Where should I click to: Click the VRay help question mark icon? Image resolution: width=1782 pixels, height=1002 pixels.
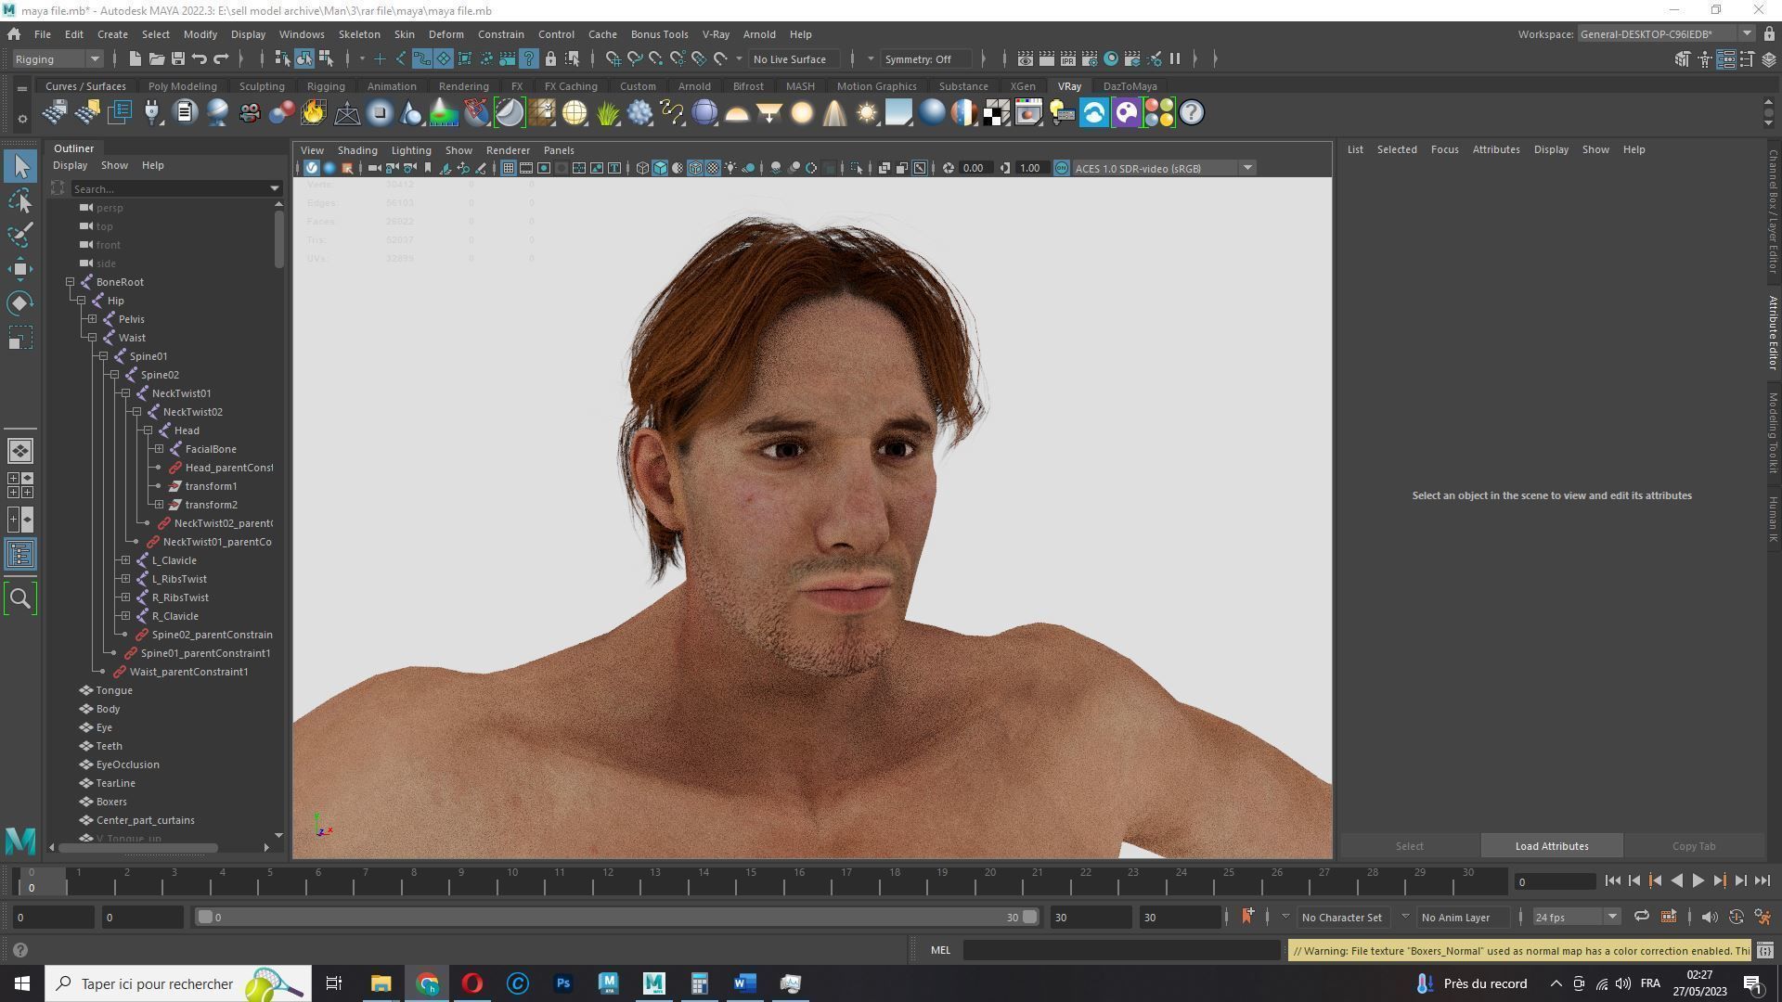[1192, 113]
